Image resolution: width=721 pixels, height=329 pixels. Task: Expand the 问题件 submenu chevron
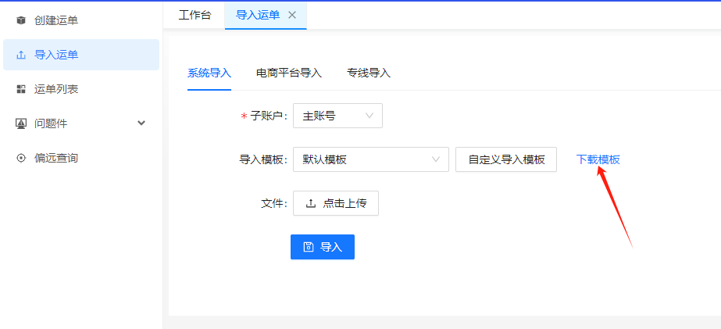(141, 123)
